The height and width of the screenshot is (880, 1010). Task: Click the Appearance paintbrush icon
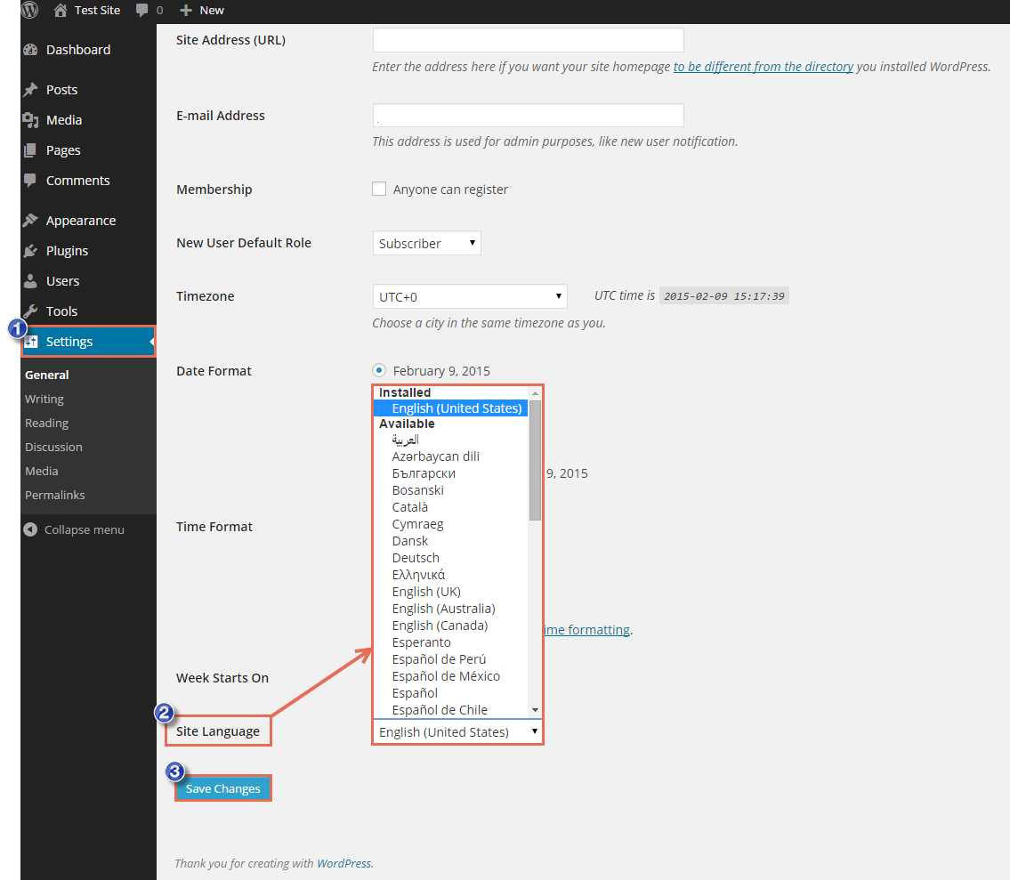point(31,221)
